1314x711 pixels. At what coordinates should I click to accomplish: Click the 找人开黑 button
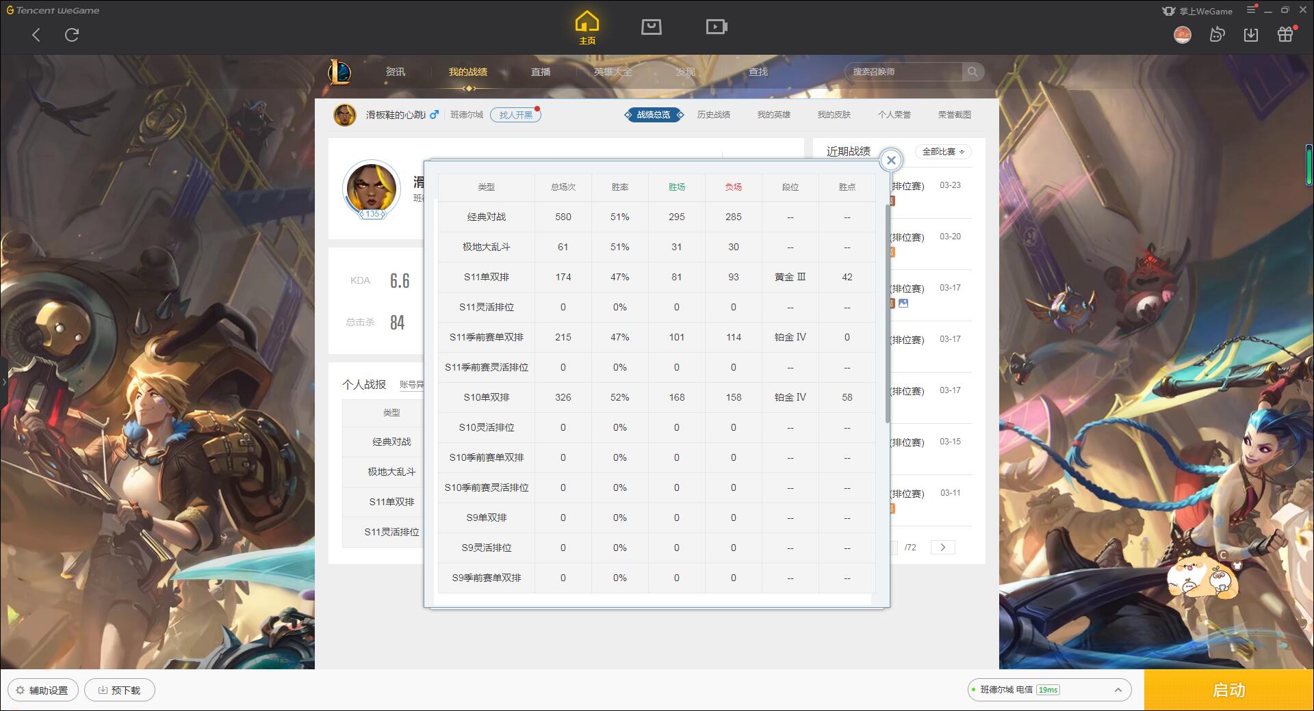tap(515, 115)
